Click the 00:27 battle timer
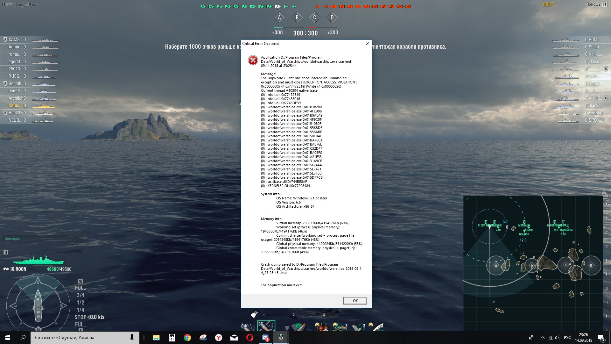The width and height of the screenshot is (611, 344). click(549, 4)
